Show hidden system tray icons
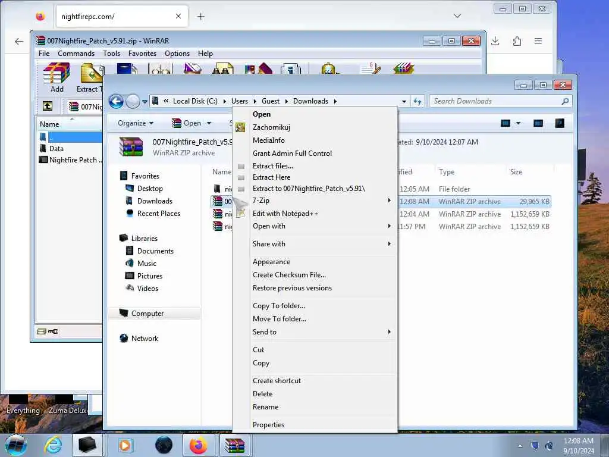609x457 pixels. (x=520, y=446)
